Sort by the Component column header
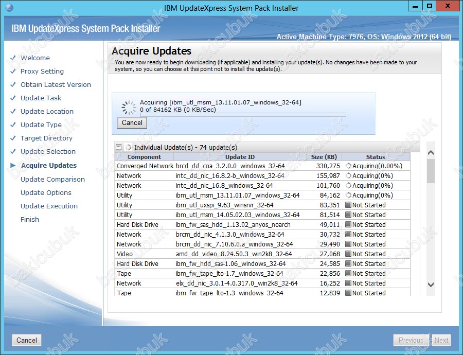Viewport: 463px width, 355px height. pyautogui.click(x=144, y=157)
